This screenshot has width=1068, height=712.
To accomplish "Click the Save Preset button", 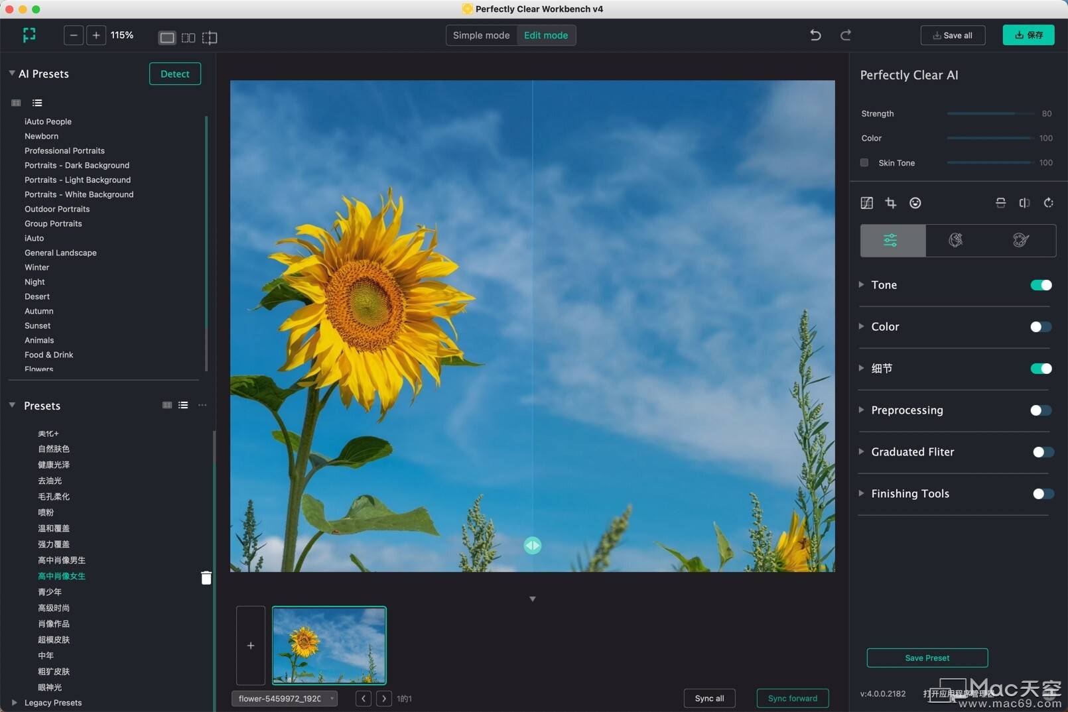I will coord(927,658).
